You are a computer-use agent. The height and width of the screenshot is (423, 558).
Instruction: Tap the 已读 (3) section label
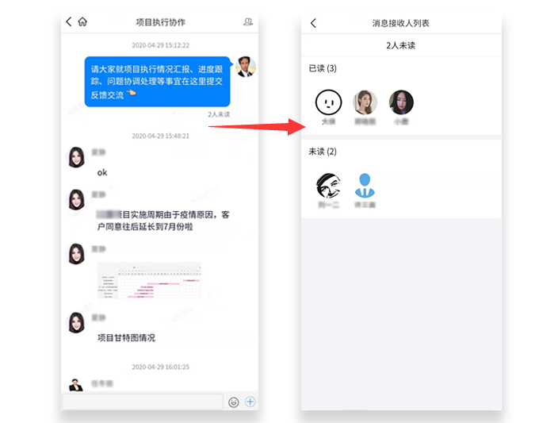(x=323, y=68)
